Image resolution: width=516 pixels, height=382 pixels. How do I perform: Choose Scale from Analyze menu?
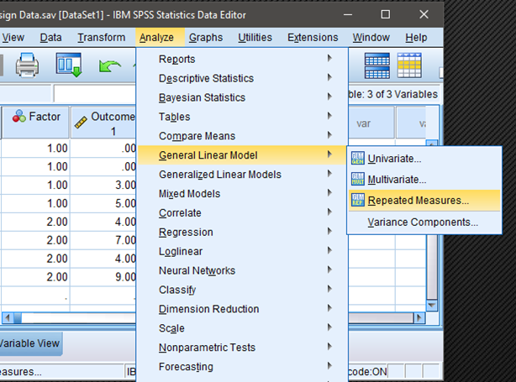coord(242,328)
